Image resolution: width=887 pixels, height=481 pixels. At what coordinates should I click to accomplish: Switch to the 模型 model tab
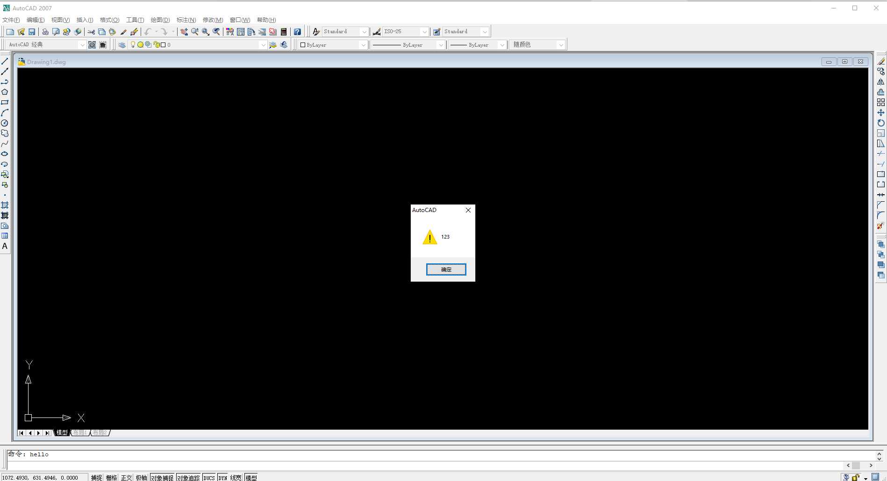point(62,433)
